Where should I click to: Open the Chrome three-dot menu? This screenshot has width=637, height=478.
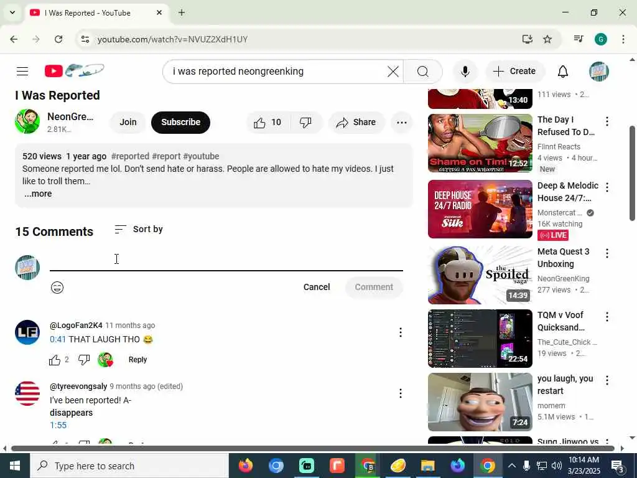pos(623,39)
